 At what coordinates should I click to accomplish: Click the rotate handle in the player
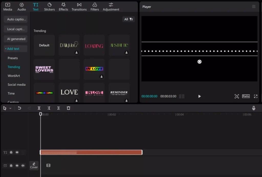tap(199, 62)
